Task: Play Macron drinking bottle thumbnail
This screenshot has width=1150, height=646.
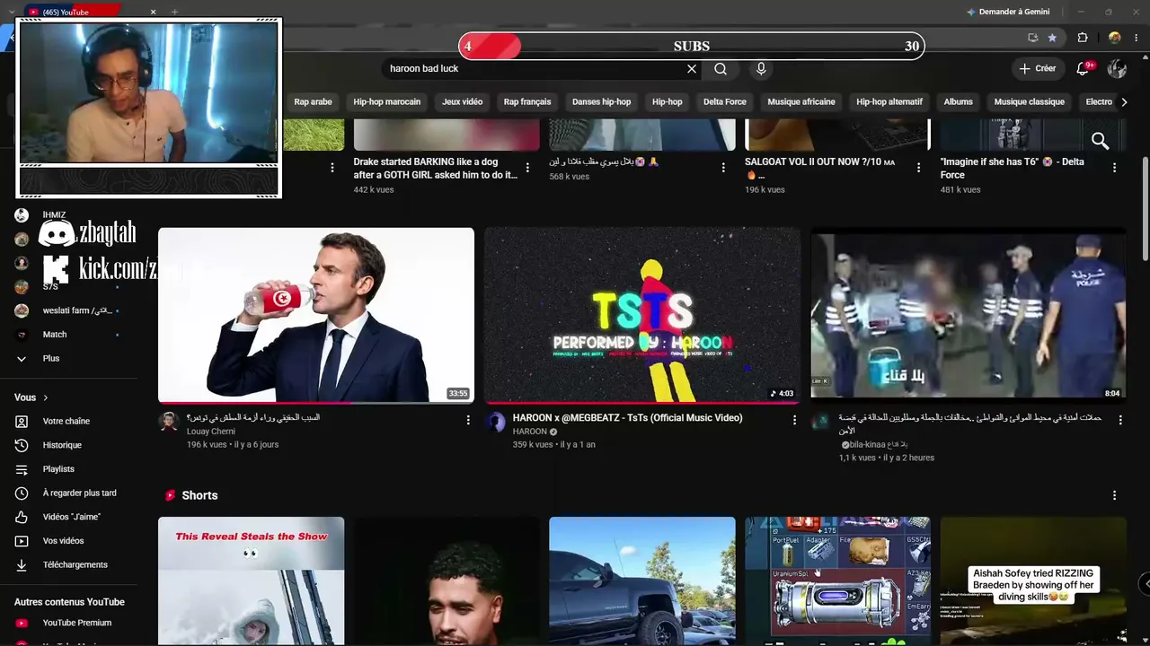Action: (316, 315)
